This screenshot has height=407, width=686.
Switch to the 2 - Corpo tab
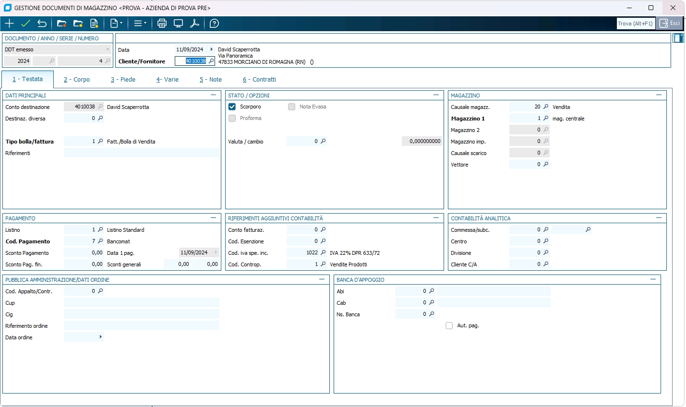coord(77,80)
